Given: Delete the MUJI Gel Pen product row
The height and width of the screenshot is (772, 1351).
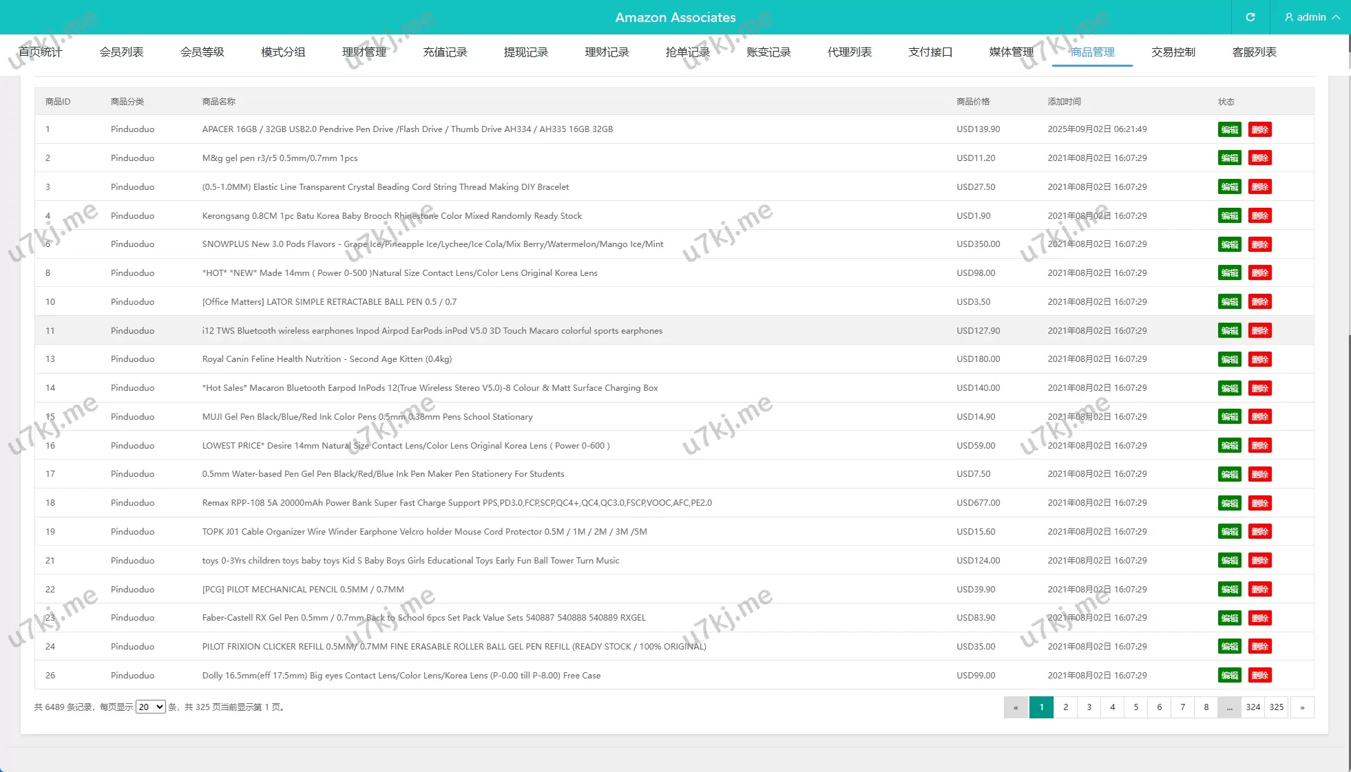Looking at the screenshot, I should [1259, 417].
